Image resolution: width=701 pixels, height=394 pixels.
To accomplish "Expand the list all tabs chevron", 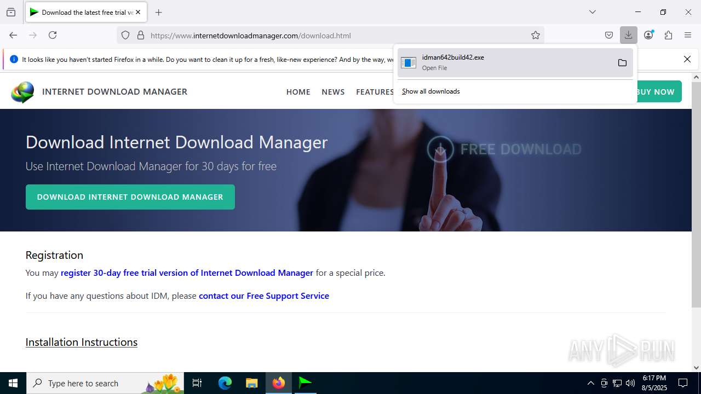I will click(x=593, y=12).
